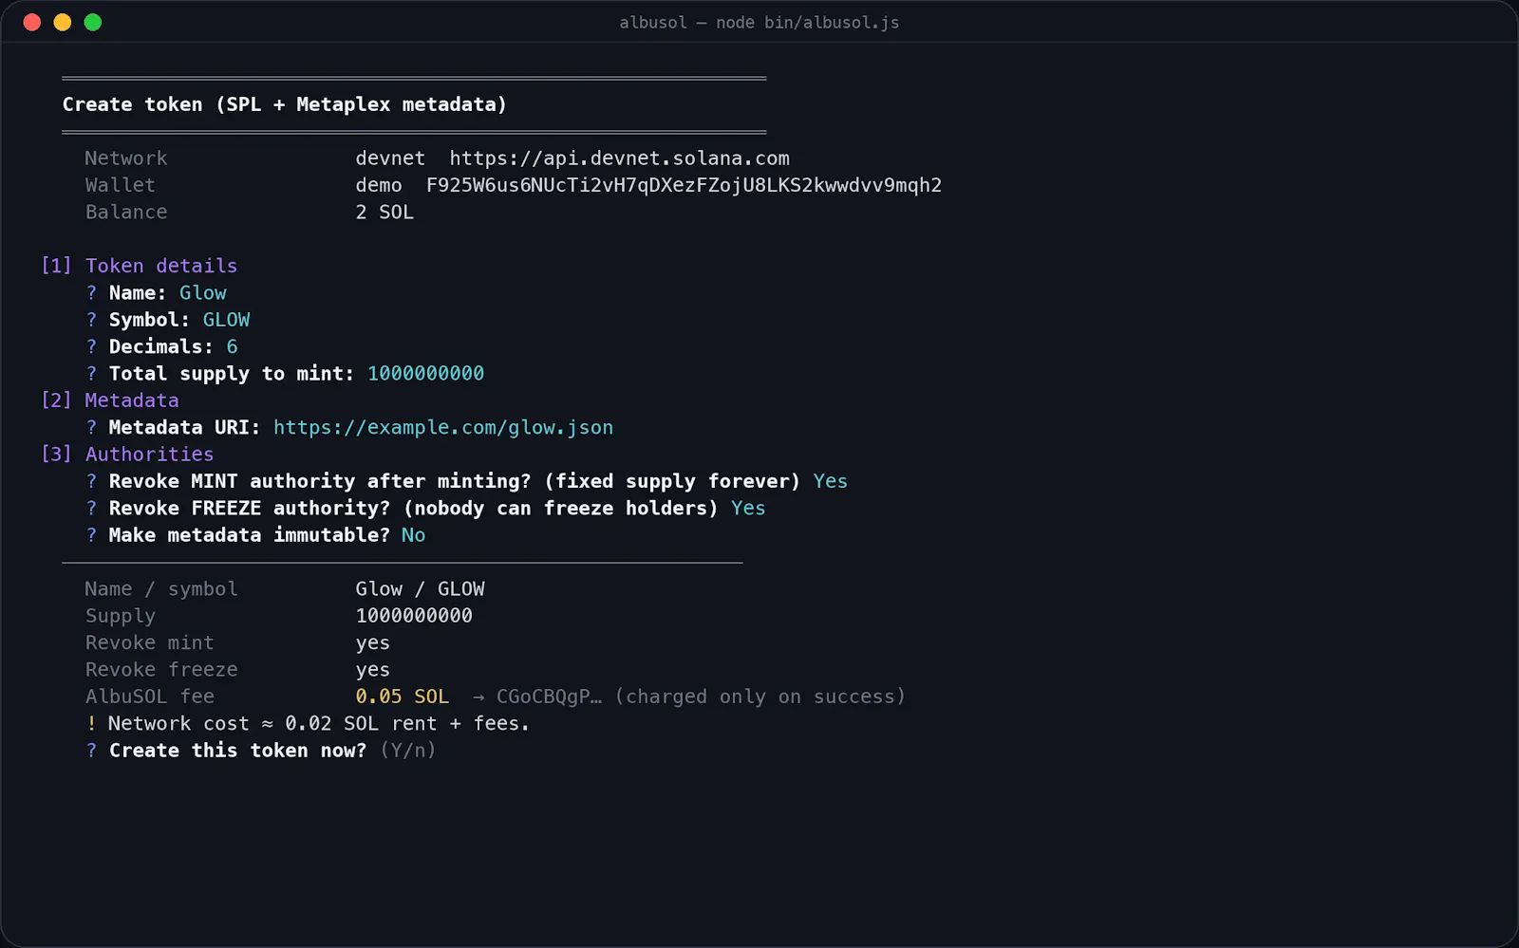
Task: Click the 'Name / symbol' summary label
Action: [161, 588]
